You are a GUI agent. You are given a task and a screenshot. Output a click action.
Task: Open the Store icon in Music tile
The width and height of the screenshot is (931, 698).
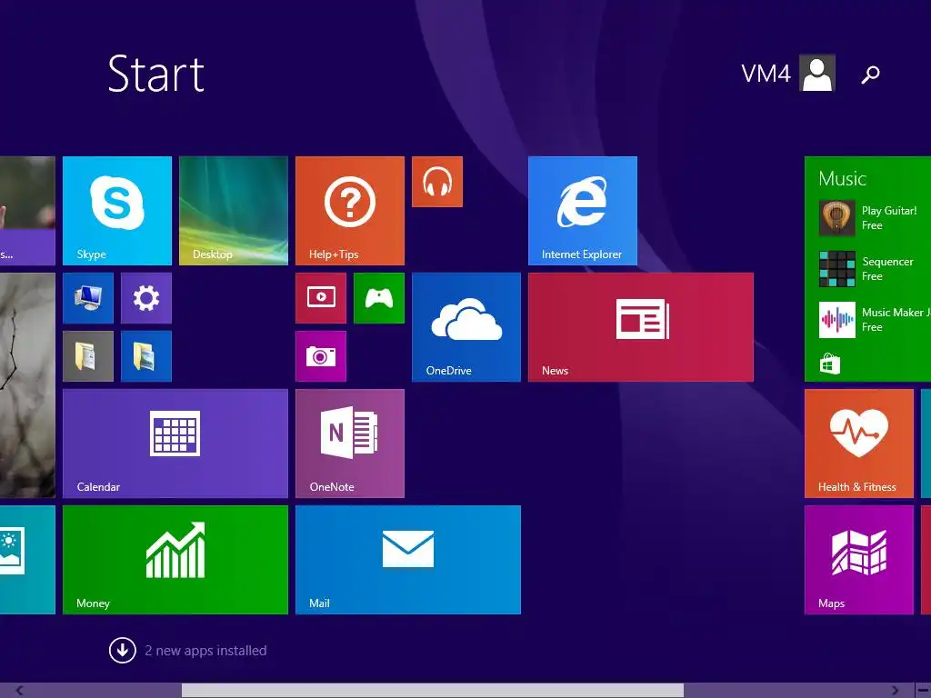pyautogui.click(x=829, y=364)
